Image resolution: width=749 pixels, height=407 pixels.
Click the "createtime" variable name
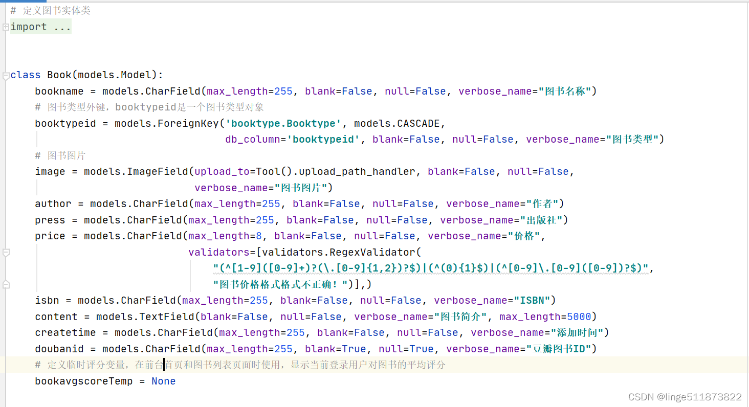65,332
